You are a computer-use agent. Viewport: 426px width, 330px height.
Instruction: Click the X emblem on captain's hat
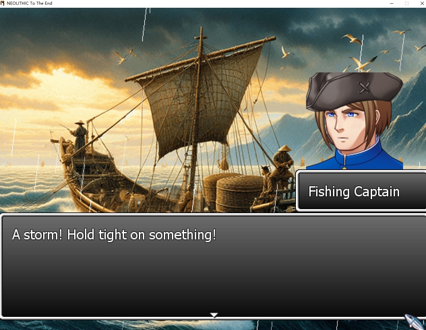point(364,87)
